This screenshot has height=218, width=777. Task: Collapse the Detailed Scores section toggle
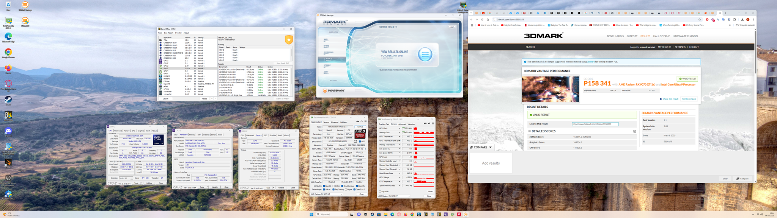coord(634,131)
